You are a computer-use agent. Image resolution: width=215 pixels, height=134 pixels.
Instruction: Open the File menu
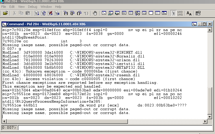[4, 6]
